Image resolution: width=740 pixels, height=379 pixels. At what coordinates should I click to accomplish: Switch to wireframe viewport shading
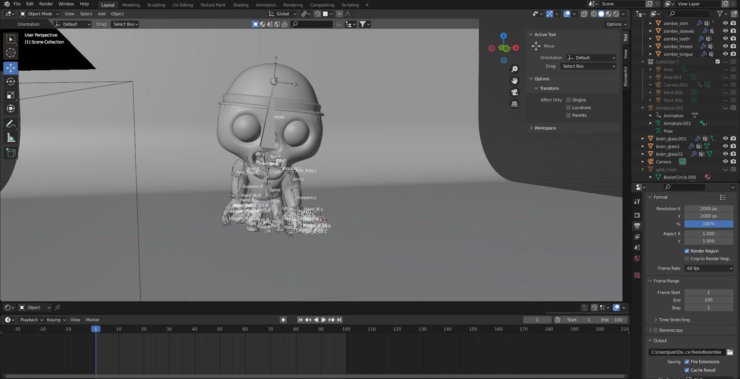pyautogui.click(x=594, y=14)
